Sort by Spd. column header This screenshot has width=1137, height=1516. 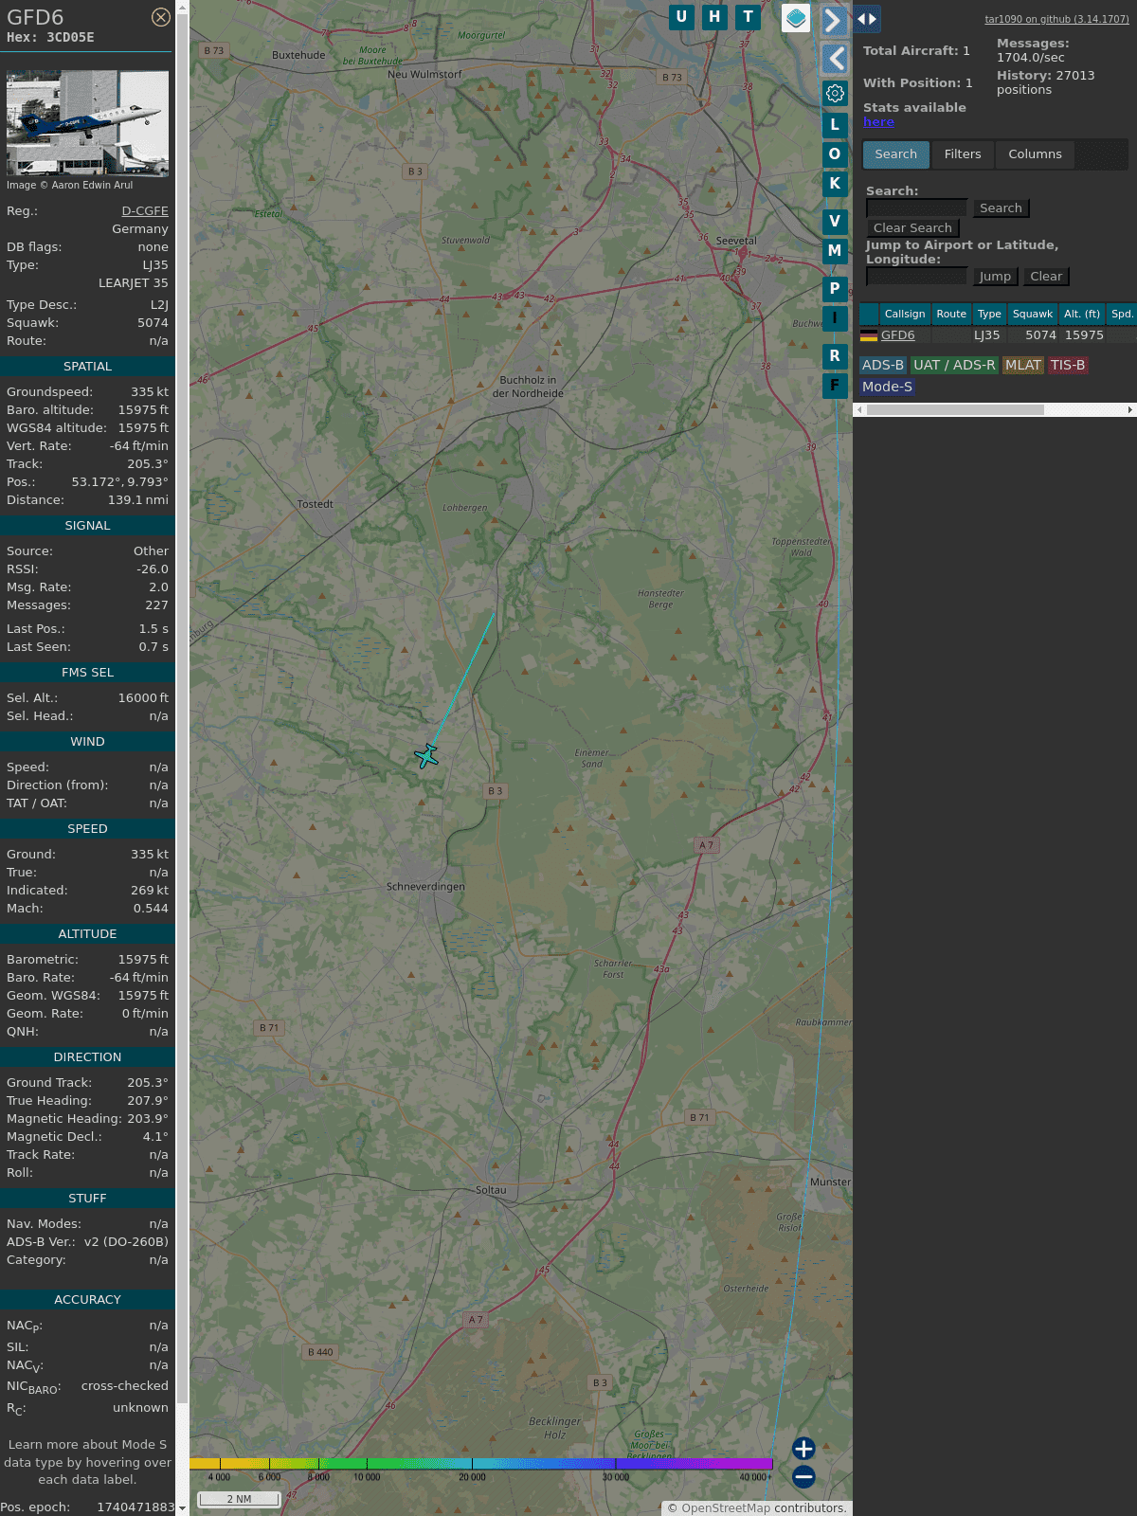[x=1122, y=315]
